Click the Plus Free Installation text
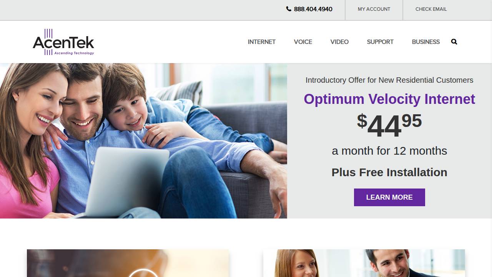 coord(389,172)
